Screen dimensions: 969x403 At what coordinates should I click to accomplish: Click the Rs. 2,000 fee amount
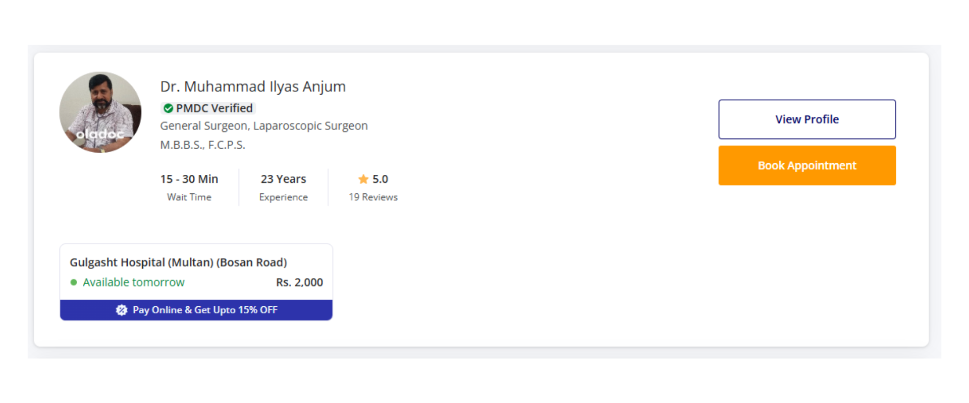tap(299, 283)
